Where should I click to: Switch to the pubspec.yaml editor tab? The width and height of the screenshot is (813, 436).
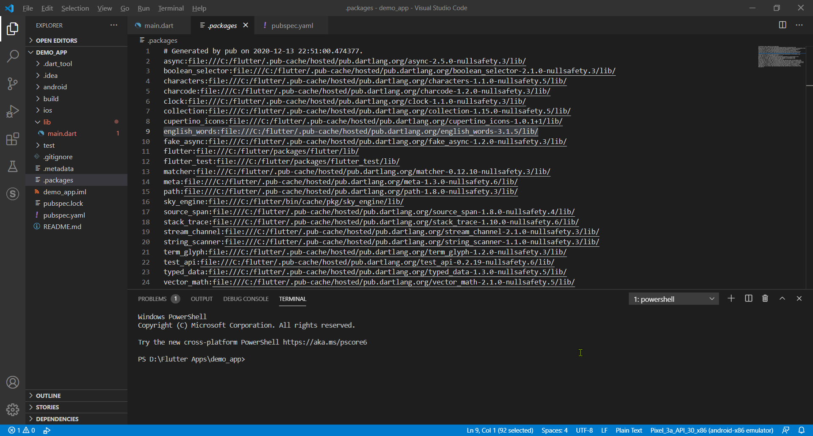tap(292, 25)
